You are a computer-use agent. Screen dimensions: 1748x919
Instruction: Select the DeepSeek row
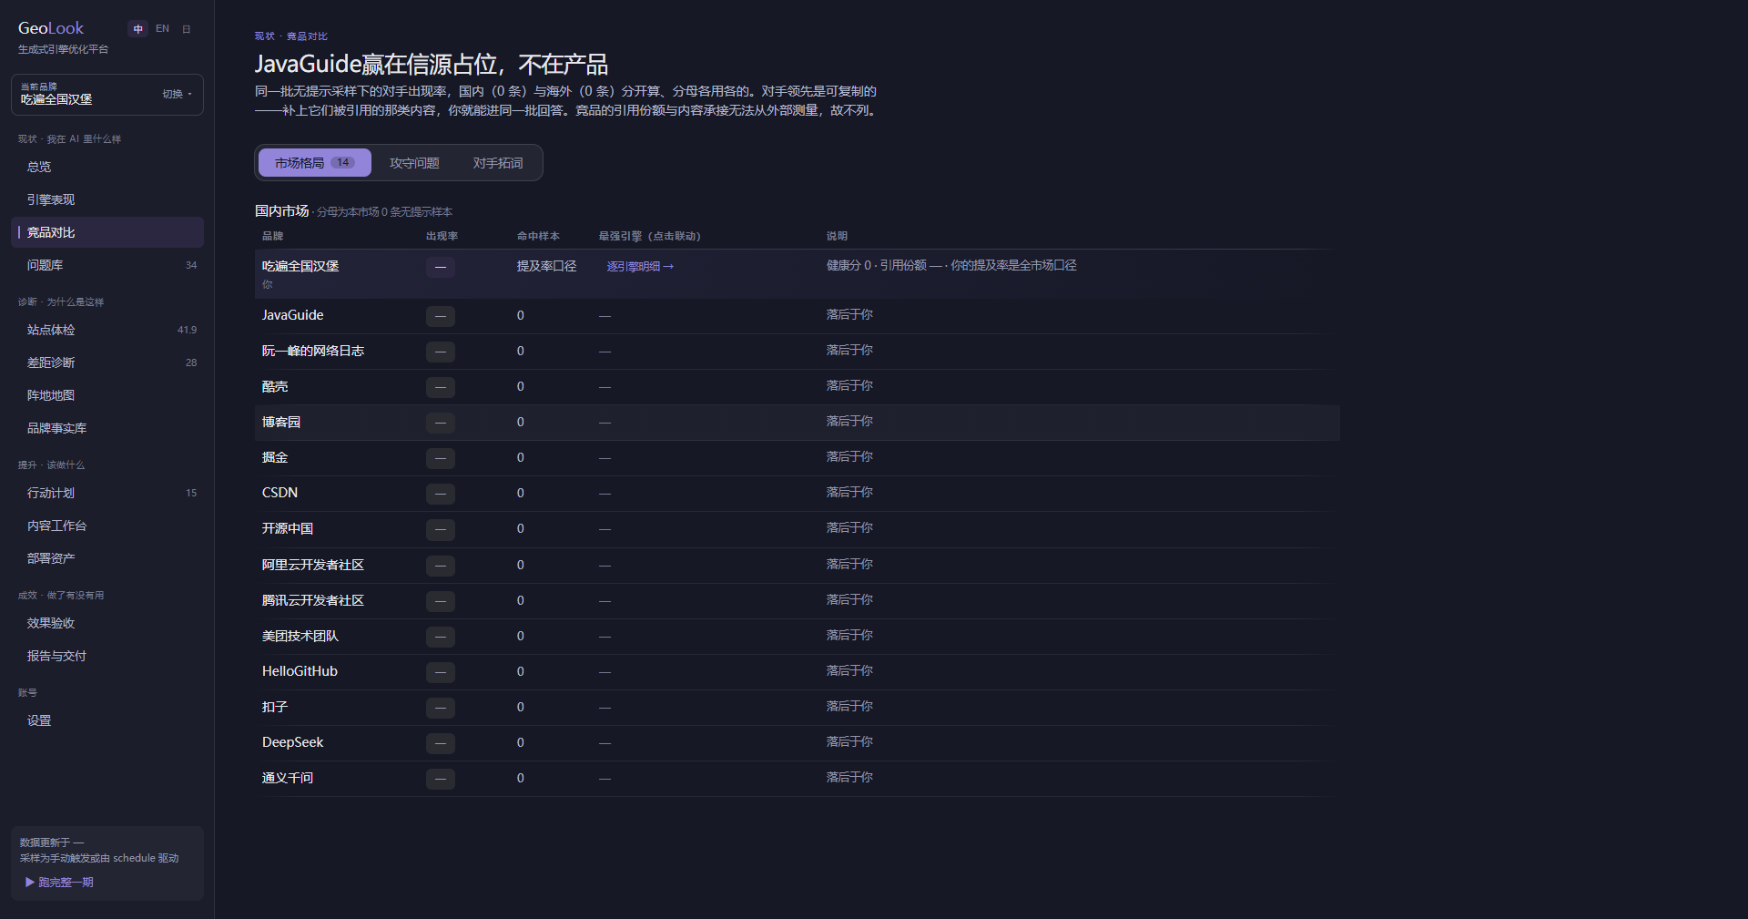(x=798, y=743)
